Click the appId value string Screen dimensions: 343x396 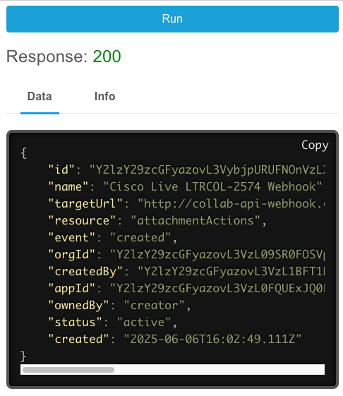pyautogui.click(x=217, y=288)
